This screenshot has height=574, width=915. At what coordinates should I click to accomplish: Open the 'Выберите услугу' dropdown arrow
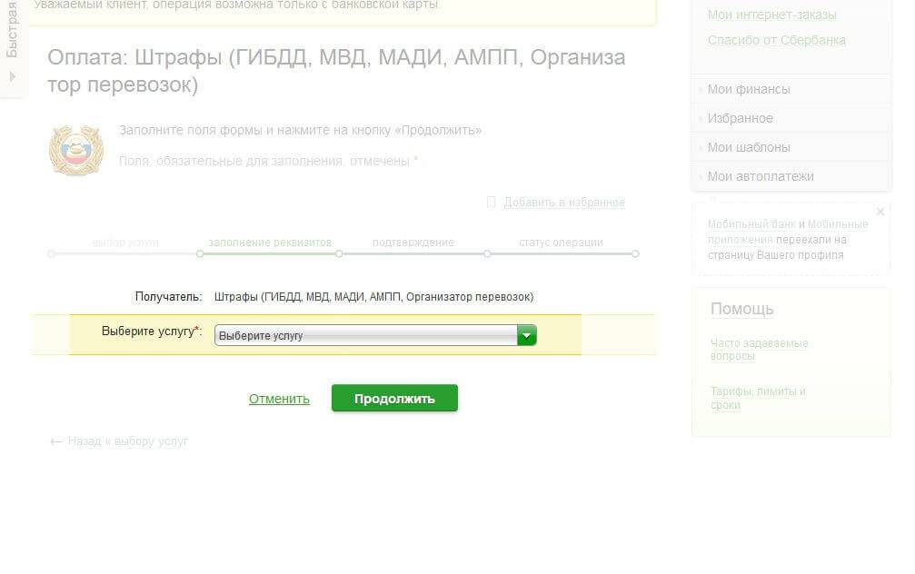click(526, 335)
